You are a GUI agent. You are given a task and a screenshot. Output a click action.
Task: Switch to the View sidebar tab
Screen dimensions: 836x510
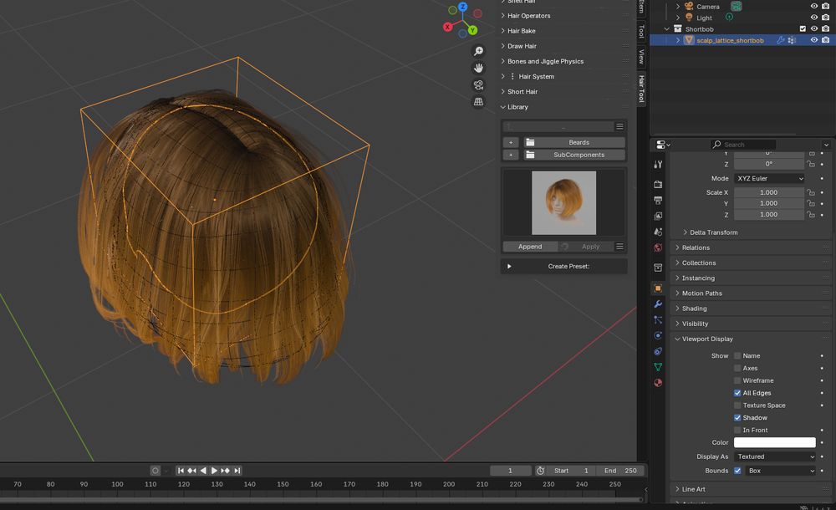click(x=641, y=57)
